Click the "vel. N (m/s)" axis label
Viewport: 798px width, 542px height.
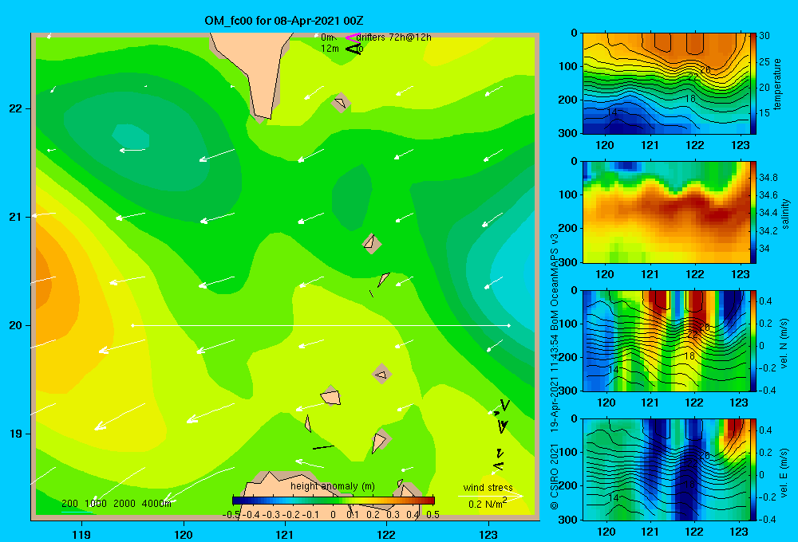(x=784, y=344)
